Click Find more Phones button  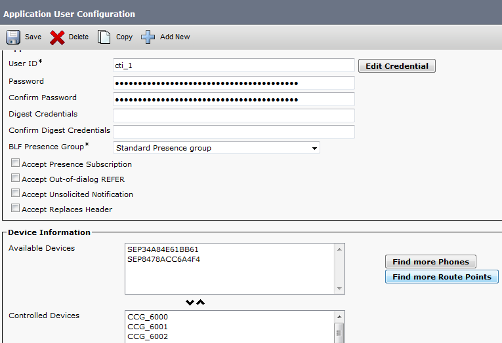tap(430, 262)
